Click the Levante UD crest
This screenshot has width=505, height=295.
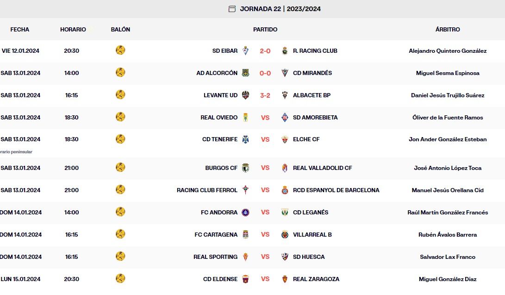click(246, 95)
